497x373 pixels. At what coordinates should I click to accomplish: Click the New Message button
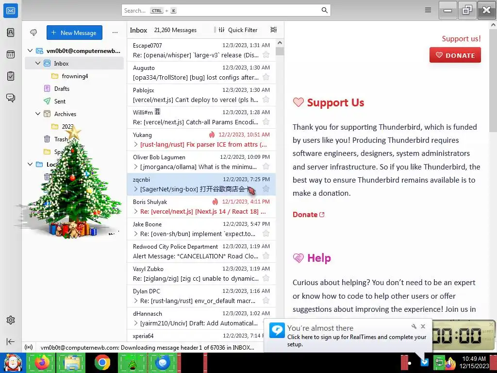point(74,33)
